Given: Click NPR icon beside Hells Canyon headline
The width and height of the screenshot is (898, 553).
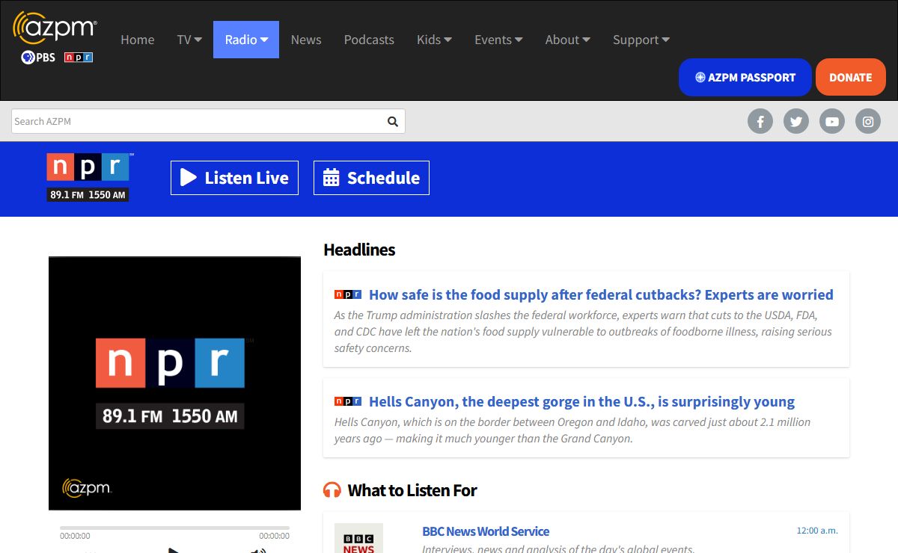Looking at the screenshot, I should tap(348, 401).
